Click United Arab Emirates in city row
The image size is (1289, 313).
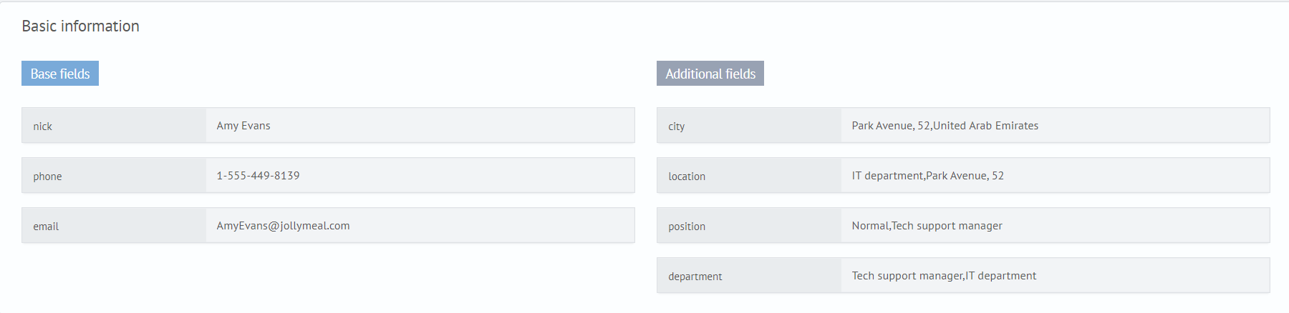coord(985,125)
